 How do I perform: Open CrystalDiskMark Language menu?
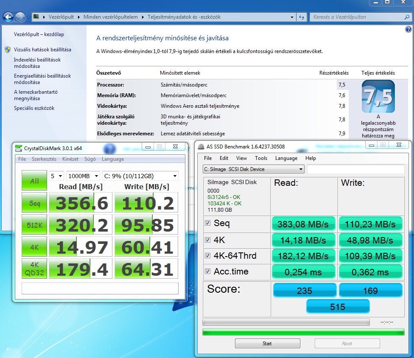point(113,159)
